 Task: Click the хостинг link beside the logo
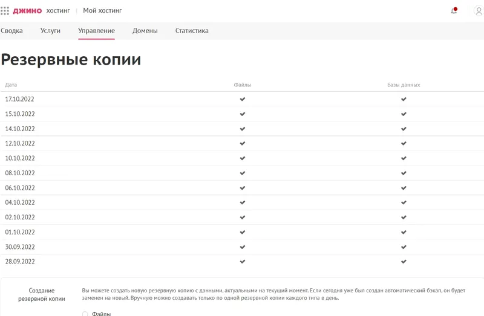[x=58, y=11]
